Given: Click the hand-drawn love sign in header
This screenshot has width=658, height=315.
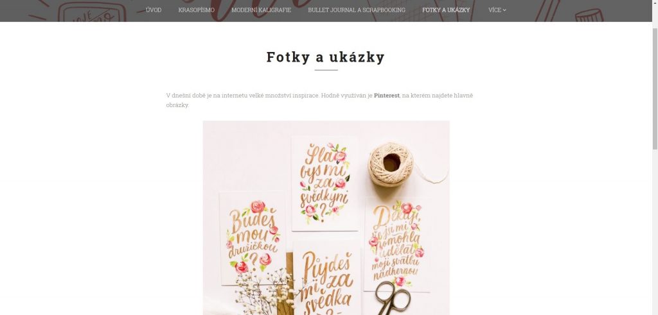Looking at the screenshot, I should pos(93,13).
